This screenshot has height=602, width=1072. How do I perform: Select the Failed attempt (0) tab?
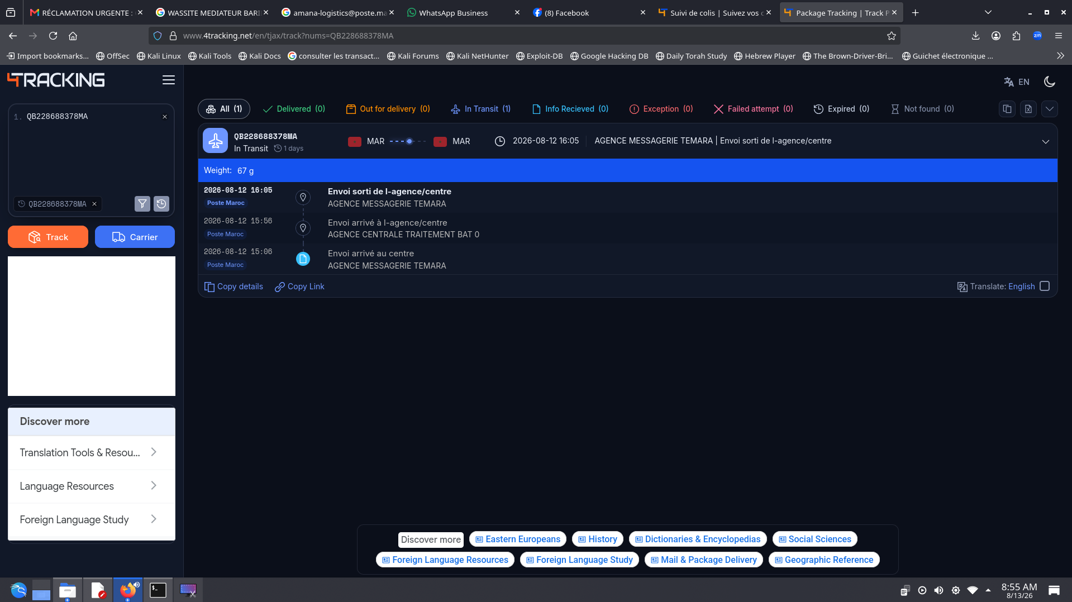click(x=753, y=109)
